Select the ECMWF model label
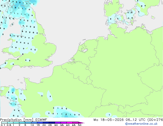 pos(41,120)
